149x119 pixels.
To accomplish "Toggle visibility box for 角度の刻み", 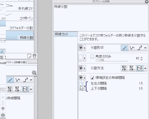I will click(81, 58).
